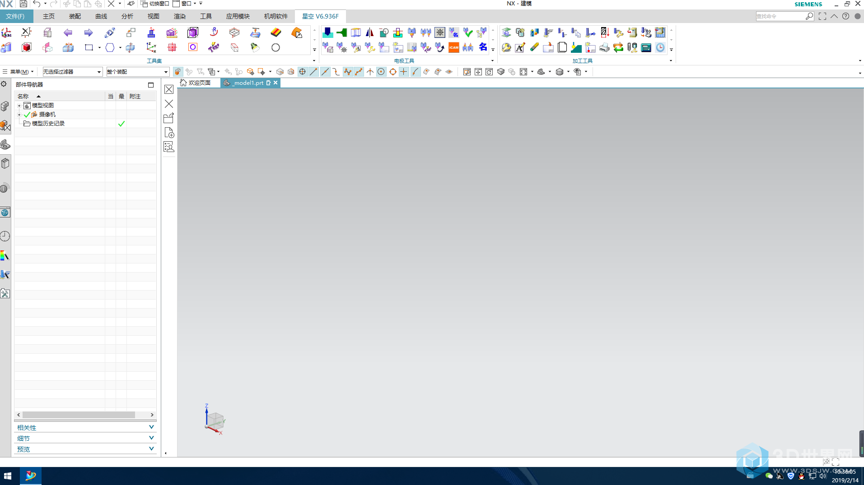Toggle the Enable Snap Point crosshair button
The width and height of the screenshot is (864, 485).
(x=303, y=72)
